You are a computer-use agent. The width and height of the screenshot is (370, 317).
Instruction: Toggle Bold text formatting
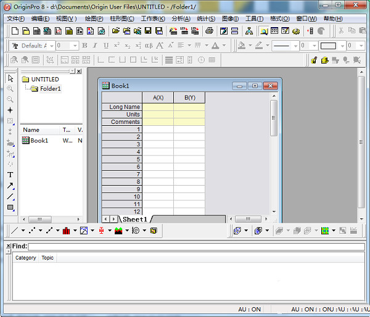(x=85, y=46)
